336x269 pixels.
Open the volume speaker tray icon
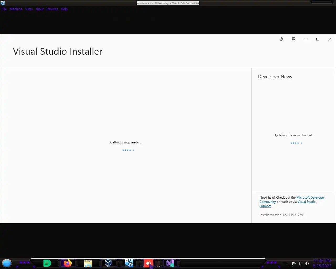click(307, 263)
